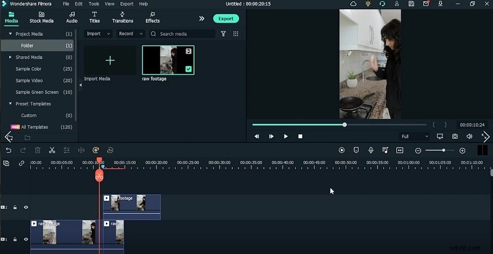Viewport: 493px width, 254px height.
Task: Switch to the Audio tab
Action: [x=71, y=18]
